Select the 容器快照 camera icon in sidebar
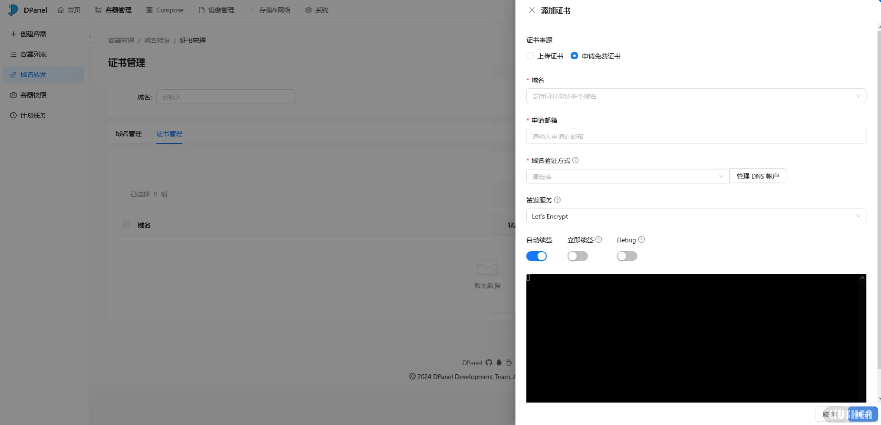881x425 pixels. [x=13, y=95]
